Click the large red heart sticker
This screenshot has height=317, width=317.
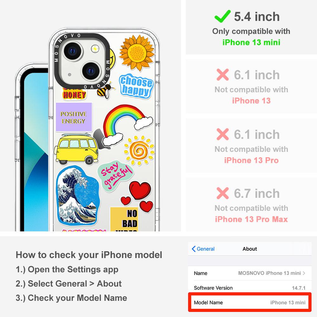[140, 190]
